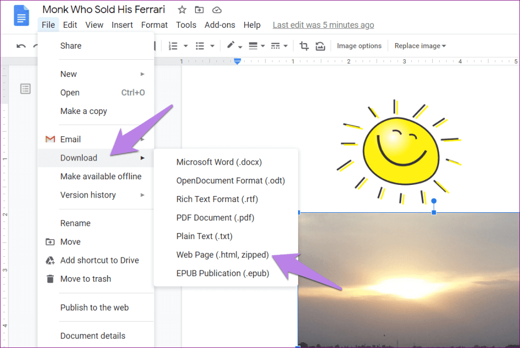Check document cloud save status icon
The height and width of the screenshot is (348, 520).
point(216,9)
